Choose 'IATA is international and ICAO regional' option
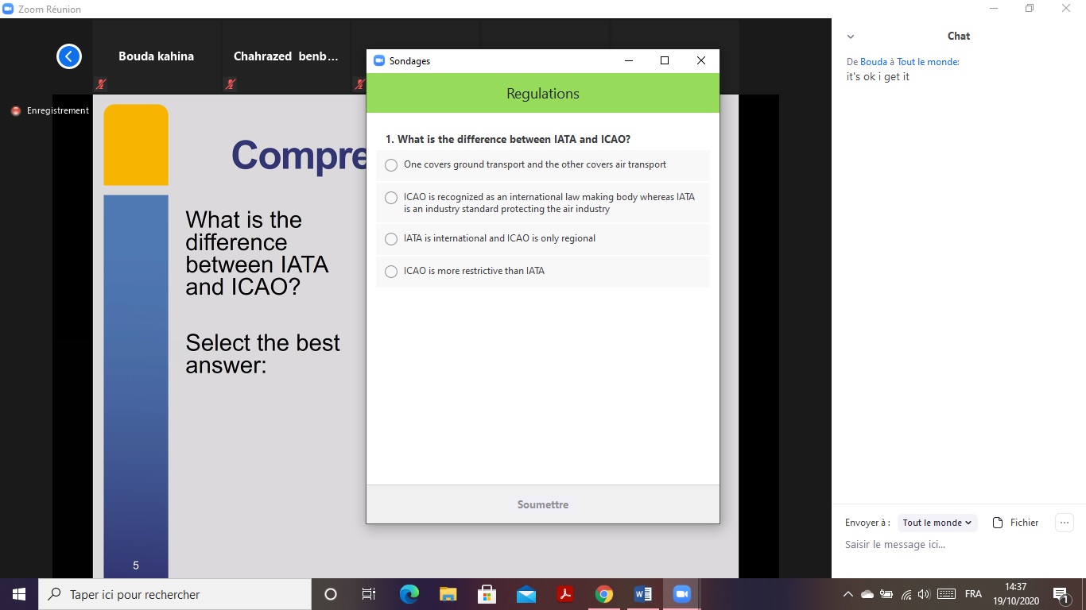 391,239
